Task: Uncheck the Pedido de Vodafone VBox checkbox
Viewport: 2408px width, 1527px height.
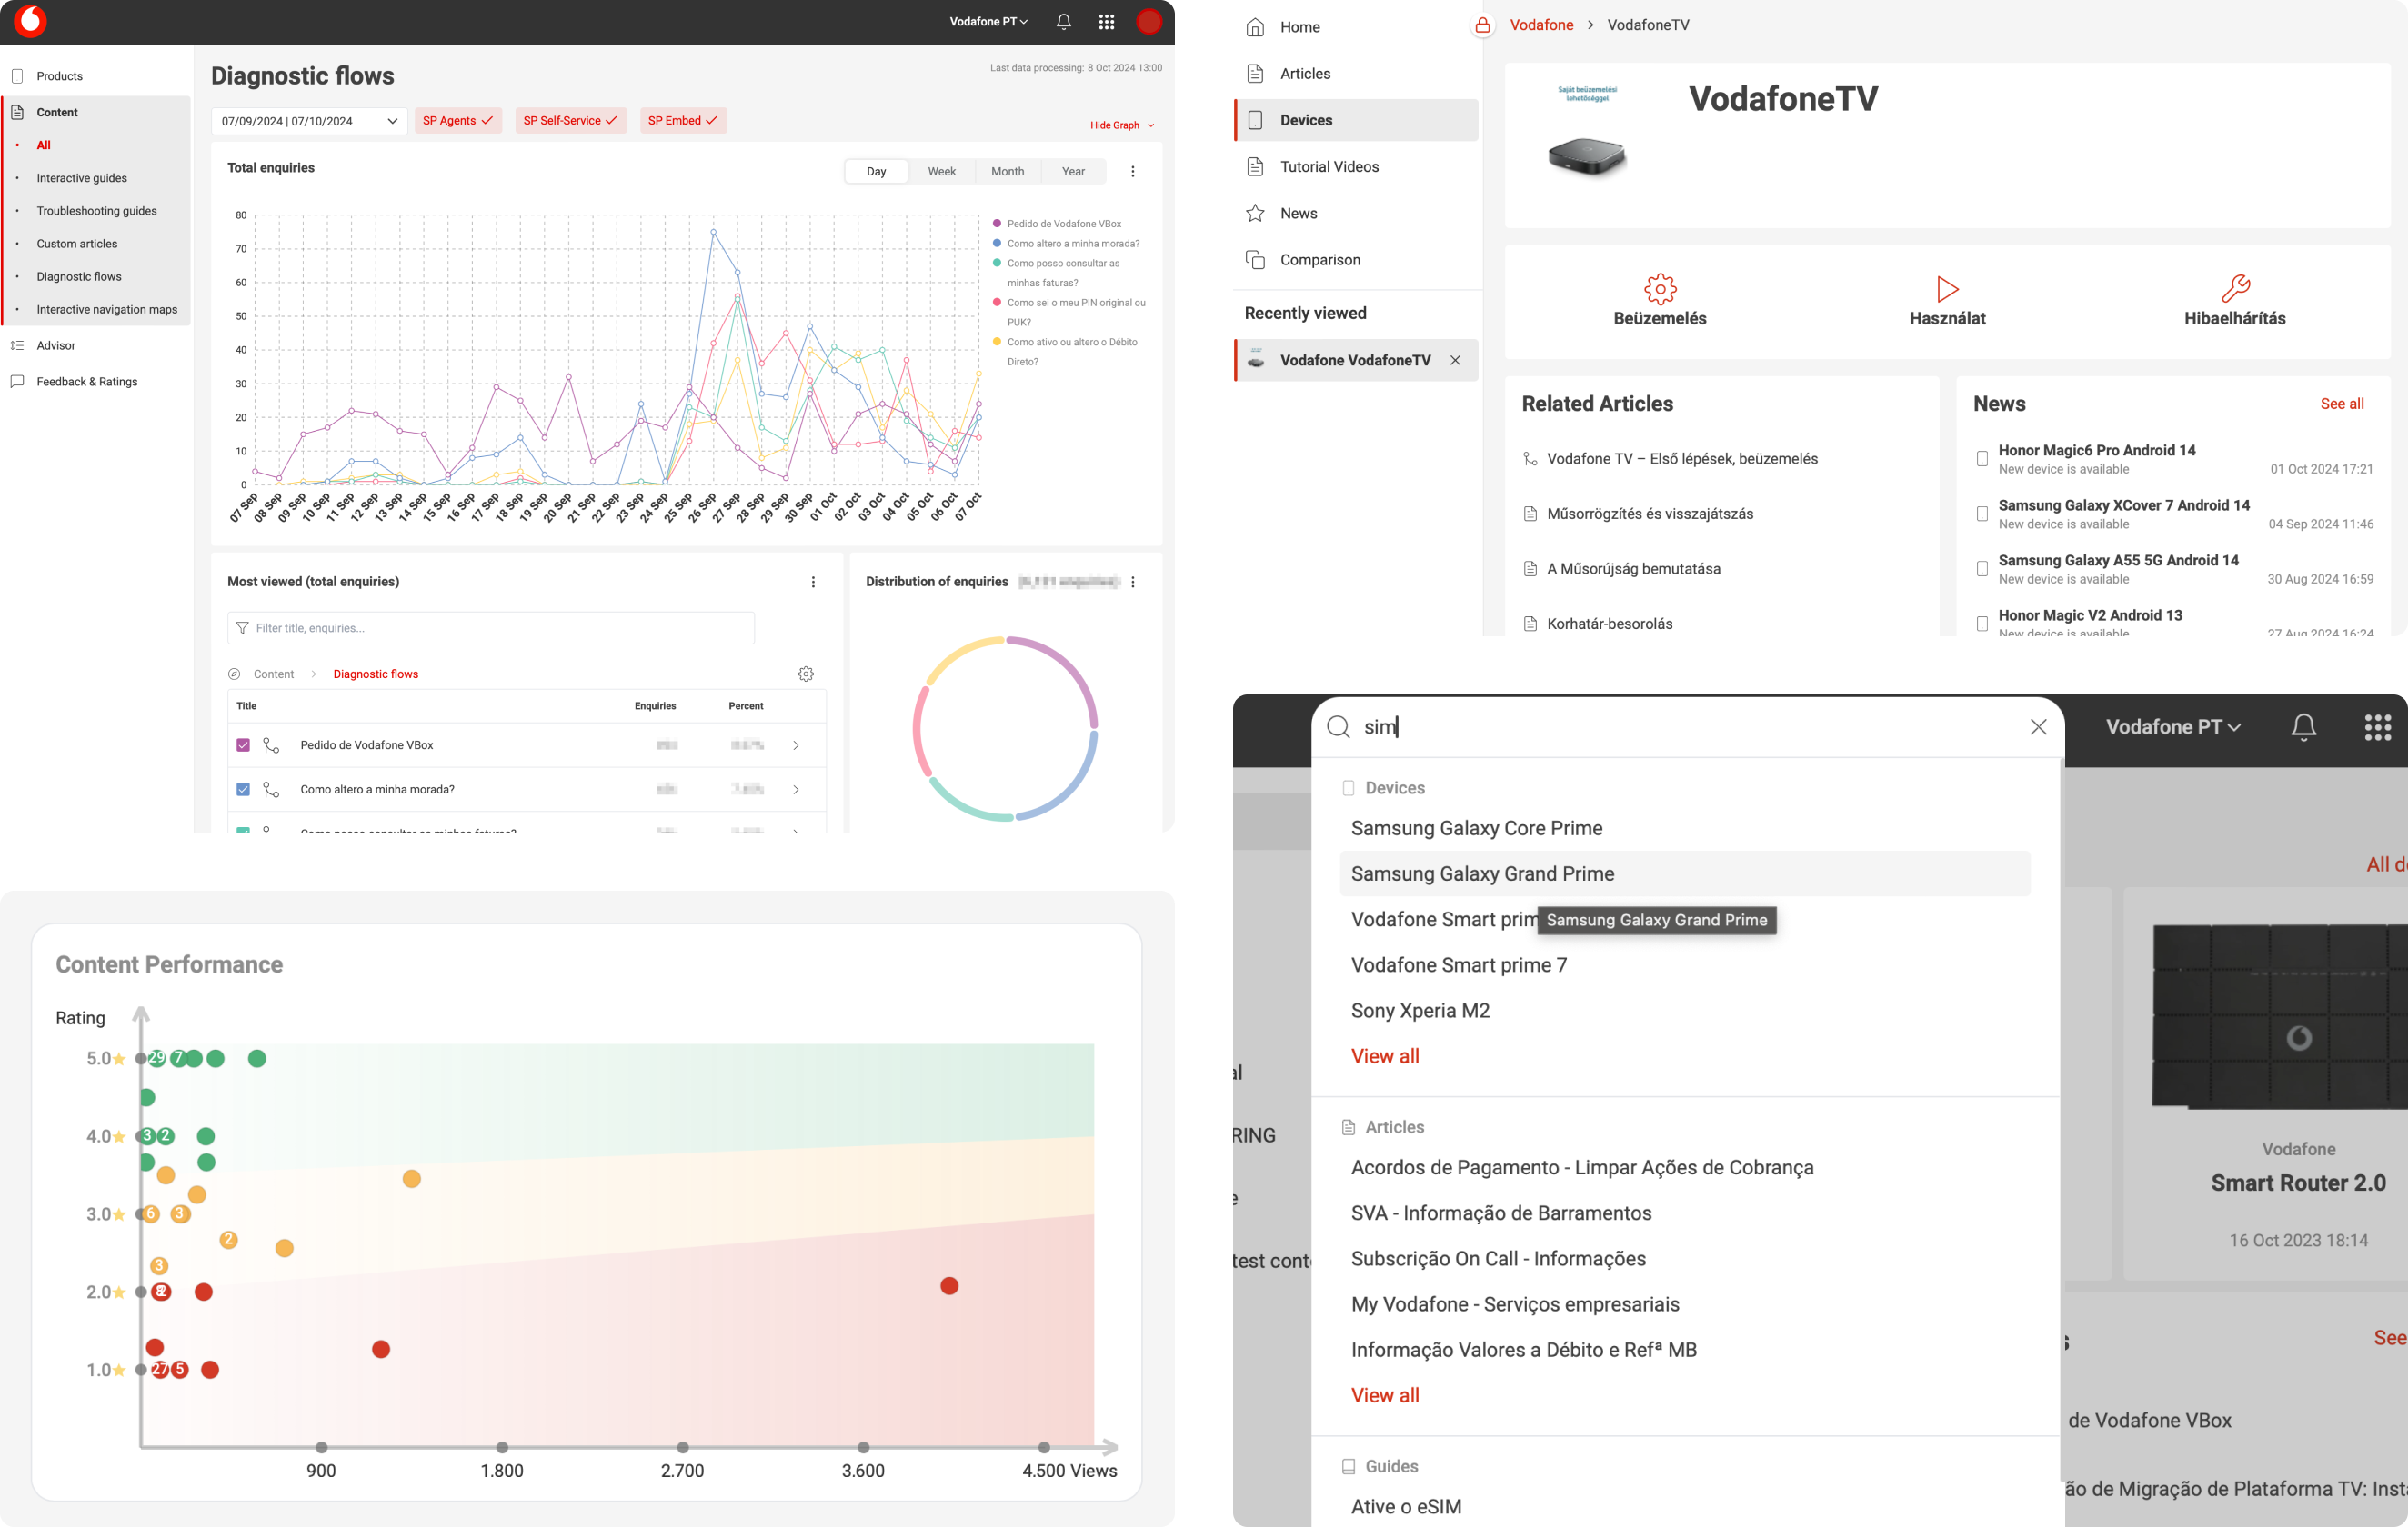Action: point(243,744)
